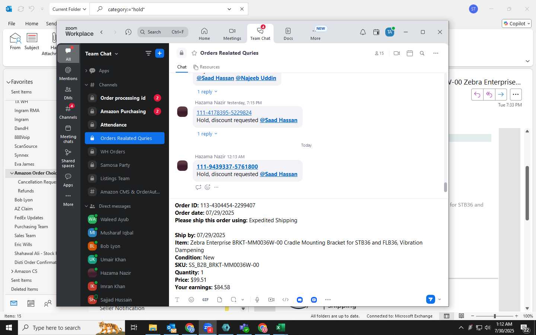The height and width of the screenshot is (335, 536).
Task: Switch to Resources tab in channel
Action: [207, 67]
